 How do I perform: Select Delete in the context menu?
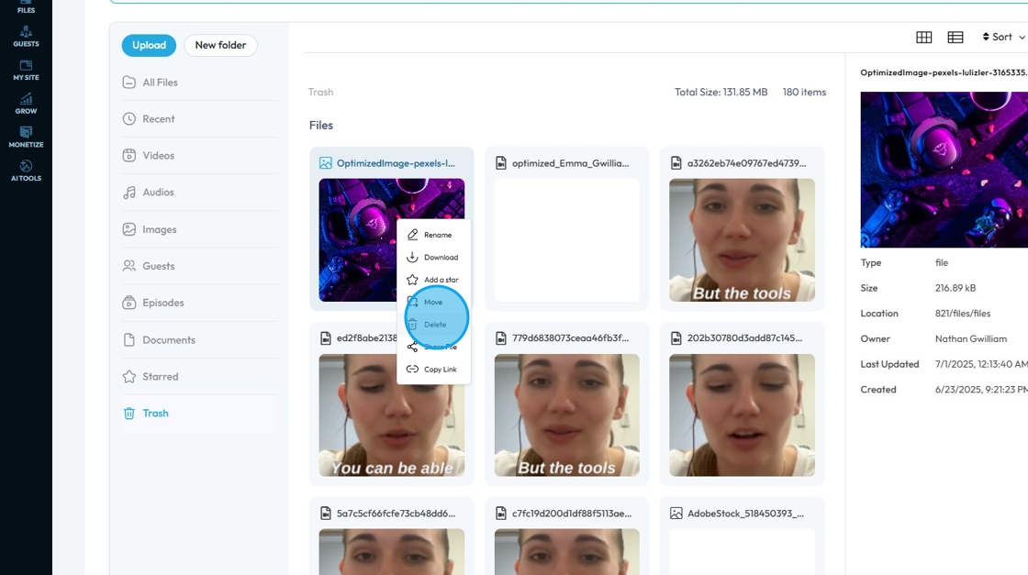[433, 324]
